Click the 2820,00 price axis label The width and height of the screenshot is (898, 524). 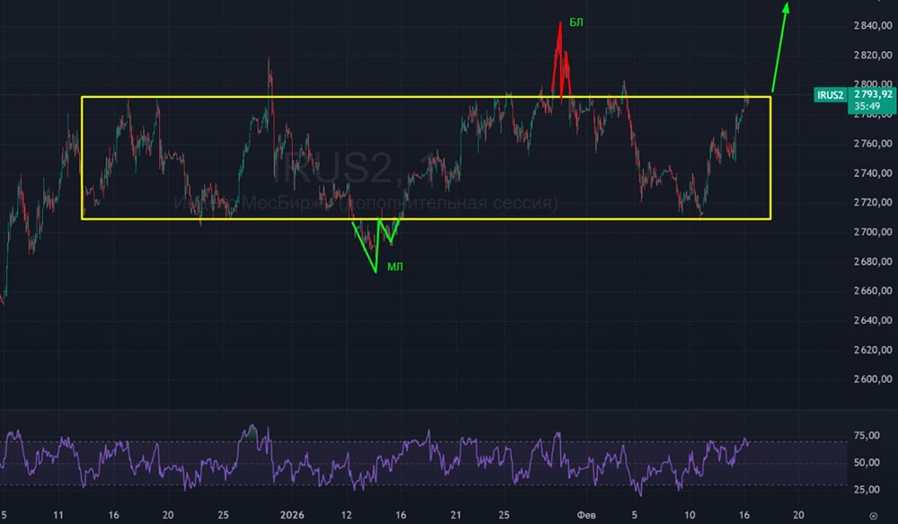pos(873,55)
